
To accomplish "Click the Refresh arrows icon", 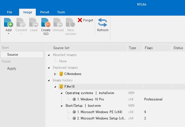I will coord(103,23).
